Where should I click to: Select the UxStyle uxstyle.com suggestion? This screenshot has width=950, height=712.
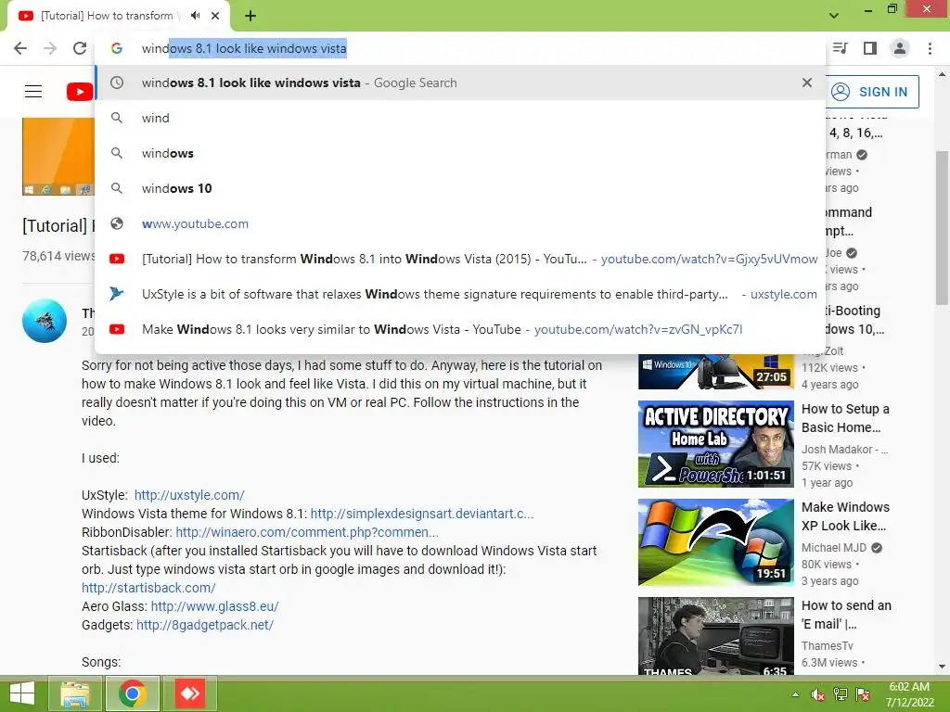point(460,294)
